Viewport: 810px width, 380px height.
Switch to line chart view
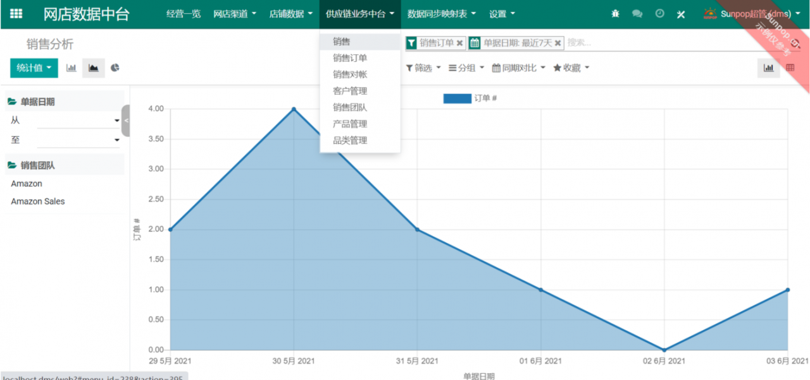pos(94,68)
